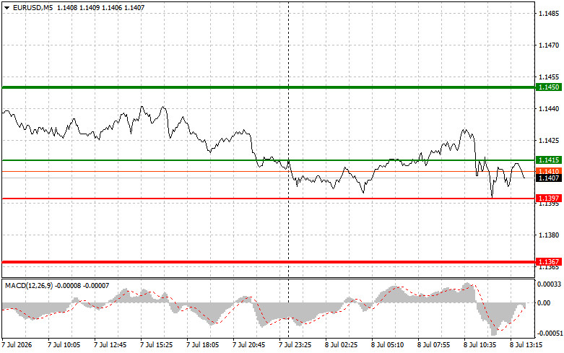Select the thick green line at 1.1450
Screen dimensions: 564x353
tap(268, 87)
